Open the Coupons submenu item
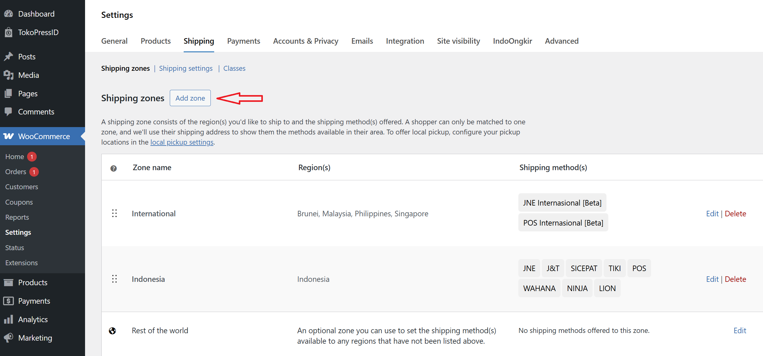763x356 pixels. tap(19, 202)
